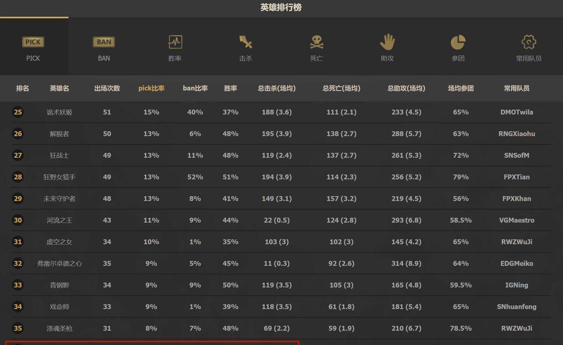Image resolution: width=563 pixels, height=345 pixels.
Task: Click the rank 30 badge
Action: (18, 220)
